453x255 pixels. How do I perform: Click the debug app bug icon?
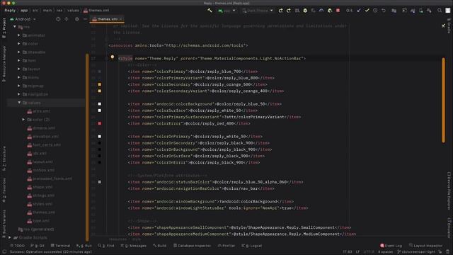[305, 11]
